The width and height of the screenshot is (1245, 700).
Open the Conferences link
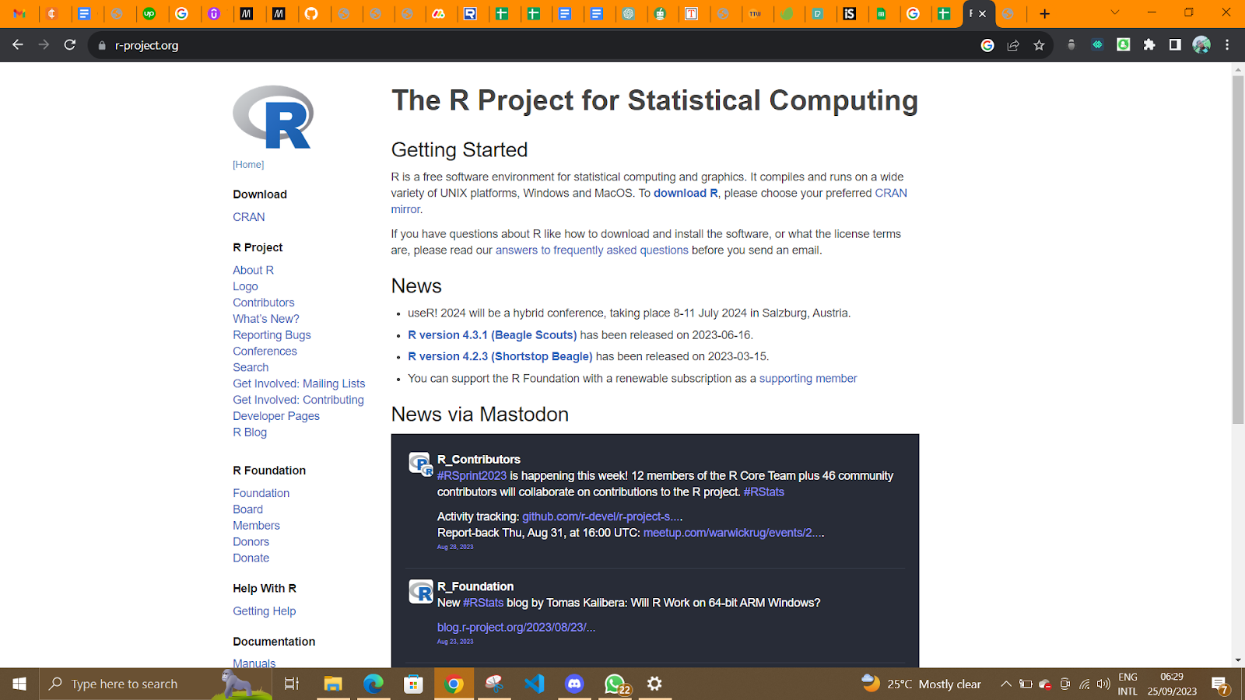(x=265, y=352)
